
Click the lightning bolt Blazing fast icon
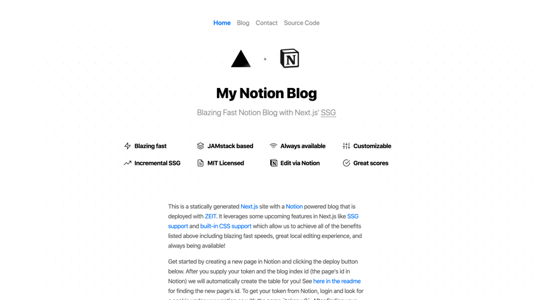tap(128, 146)
